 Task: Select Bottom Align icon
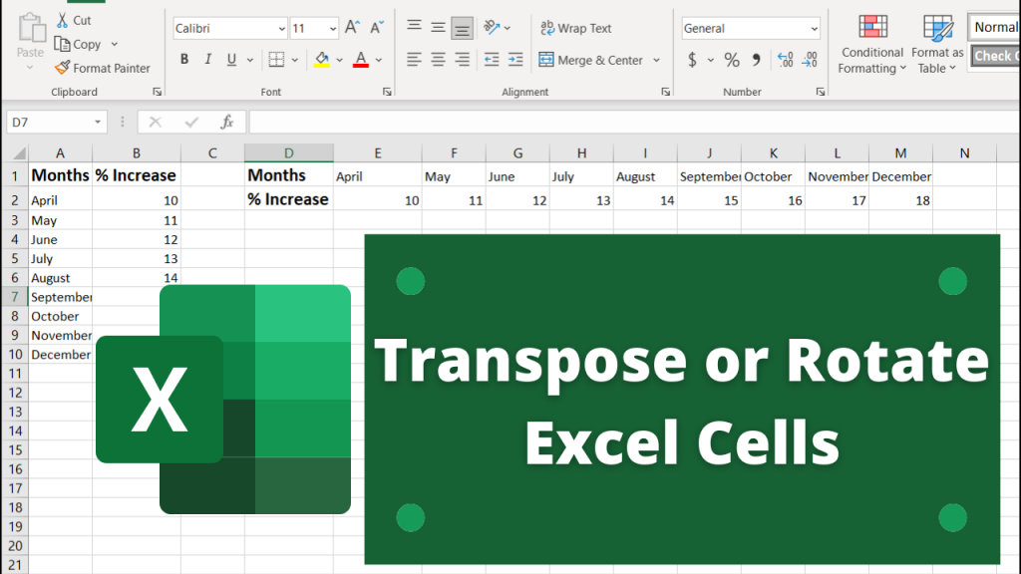pos(462,28)
